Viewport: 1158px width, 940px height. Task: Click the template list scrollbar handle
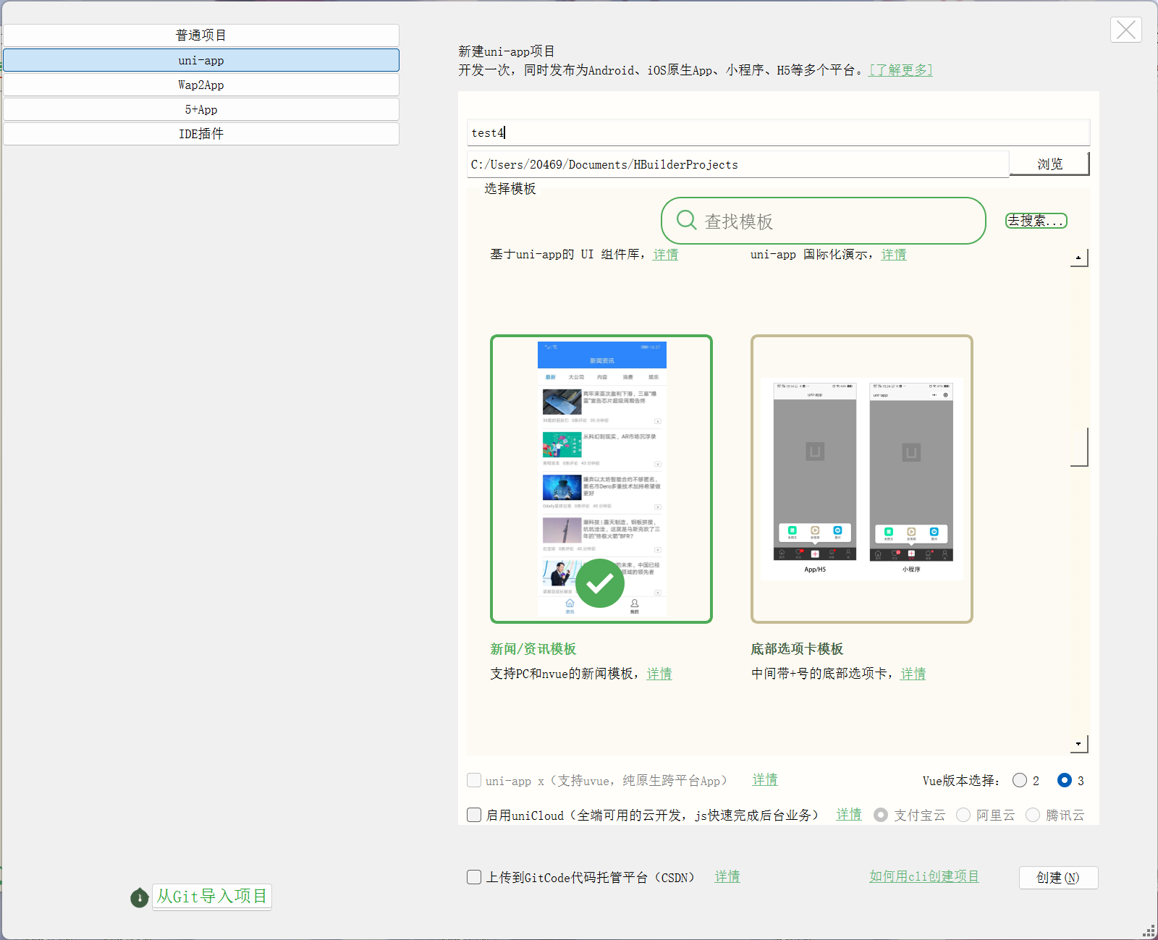(x=1079, y=446)
